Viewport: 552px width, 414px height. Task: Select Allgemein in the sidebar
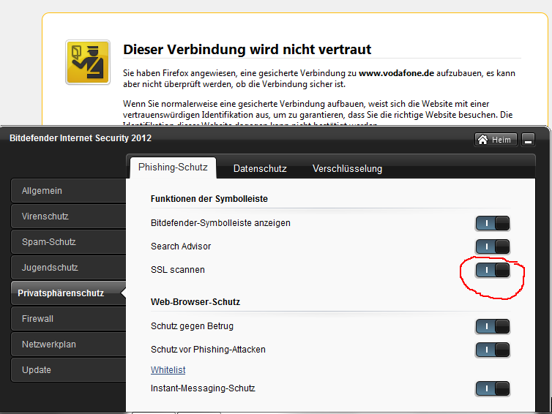68,191
